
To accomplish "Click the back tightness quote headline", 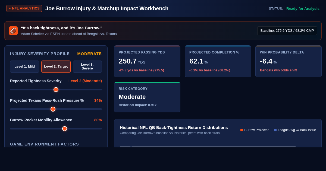I will (62, 28).
